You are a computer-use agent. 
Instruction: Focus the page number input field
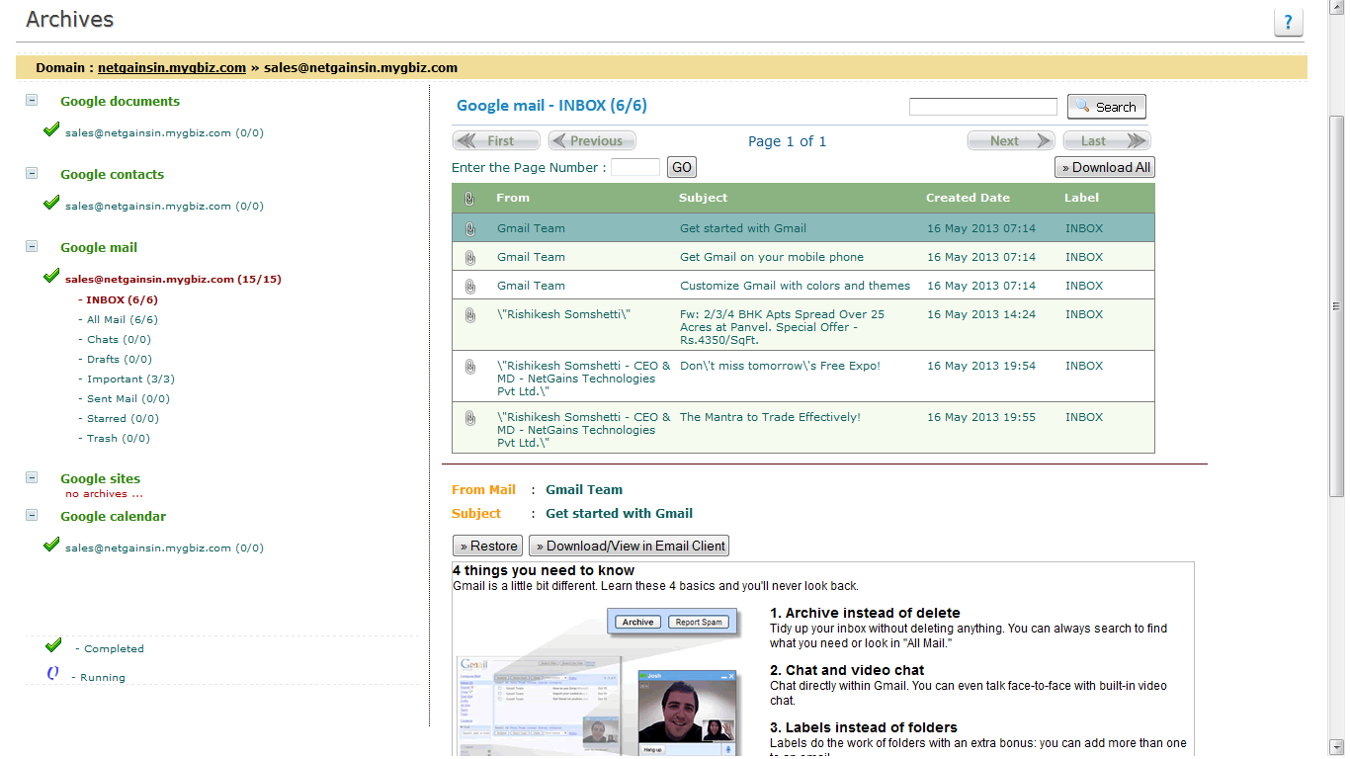[635, 167]
